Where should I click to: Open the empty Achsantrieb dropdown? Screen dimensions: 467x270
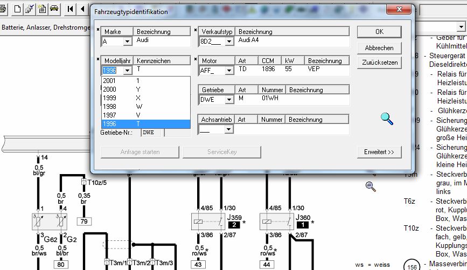[x=228, y=129]
